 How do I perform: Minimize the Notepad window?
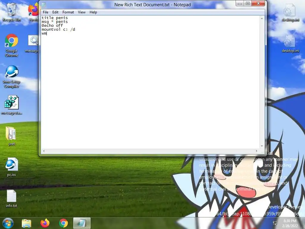click(x=240, y=3)
